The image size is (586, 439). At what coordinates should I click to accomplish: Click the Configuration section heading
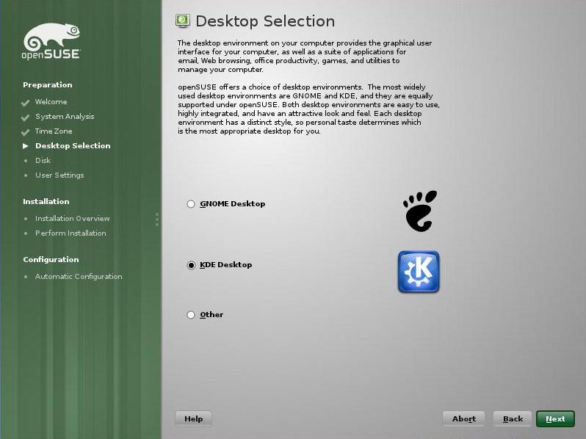pos(51,260)
